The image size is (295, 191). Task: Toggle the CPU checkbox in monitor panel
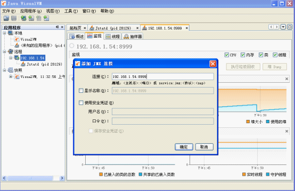point(227,55)
